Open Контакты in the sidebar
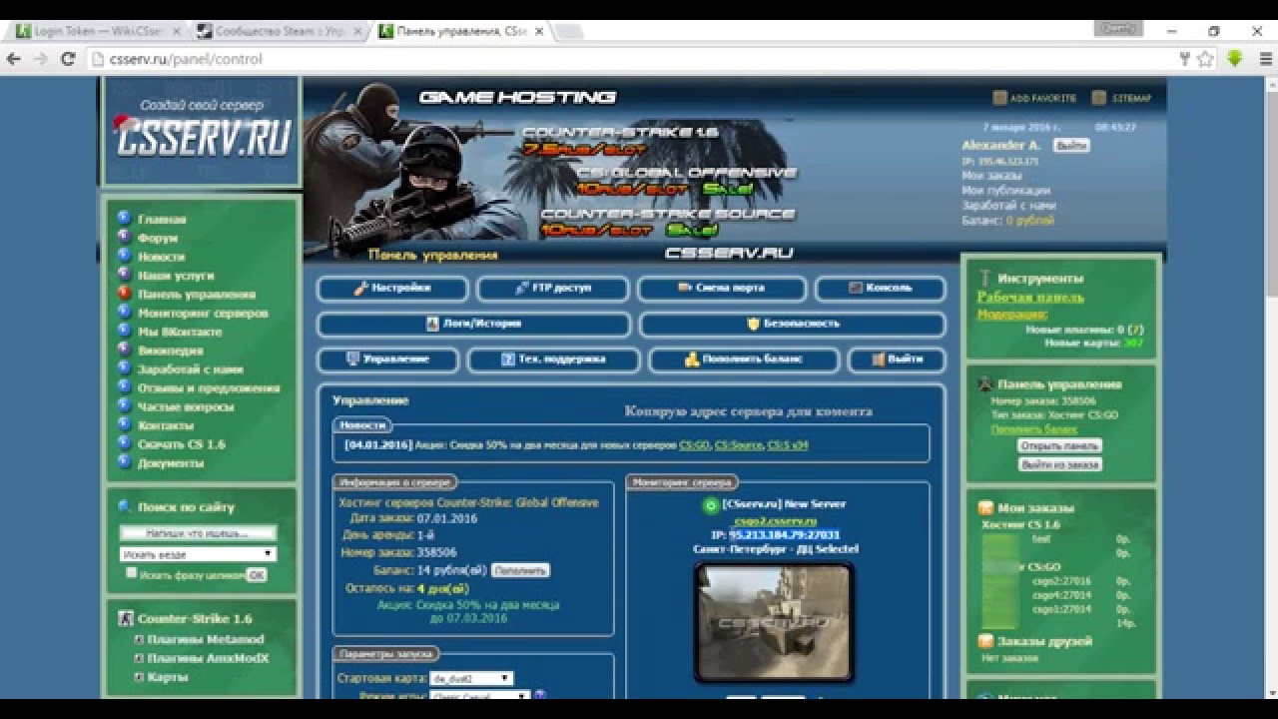This screenshot has height=719, width=1278. 166,425
